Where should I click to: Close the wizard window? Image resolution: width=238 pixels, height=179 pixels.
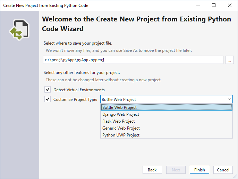pyautogui.click(x=230, y=5)
